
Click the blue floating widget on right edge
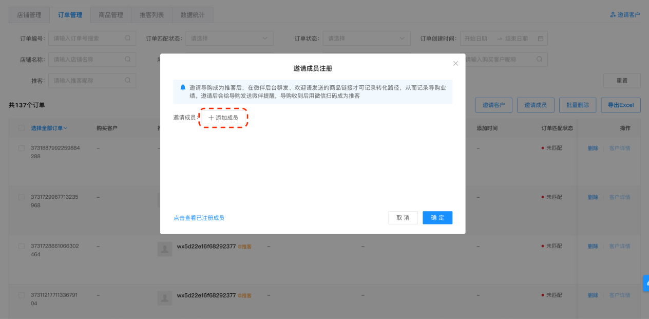pos(646,283)
